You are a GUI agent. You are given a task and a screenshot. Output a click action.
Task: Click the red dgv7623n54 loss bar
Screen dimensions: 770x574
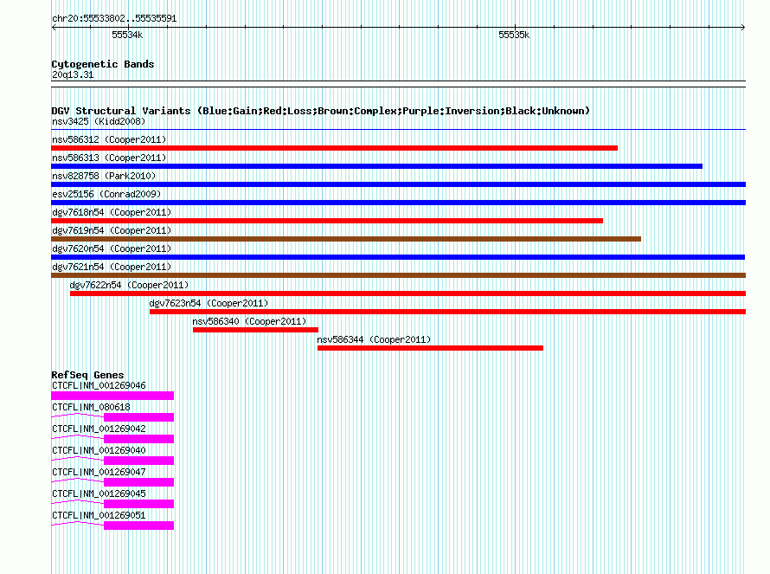click(448, 312)
